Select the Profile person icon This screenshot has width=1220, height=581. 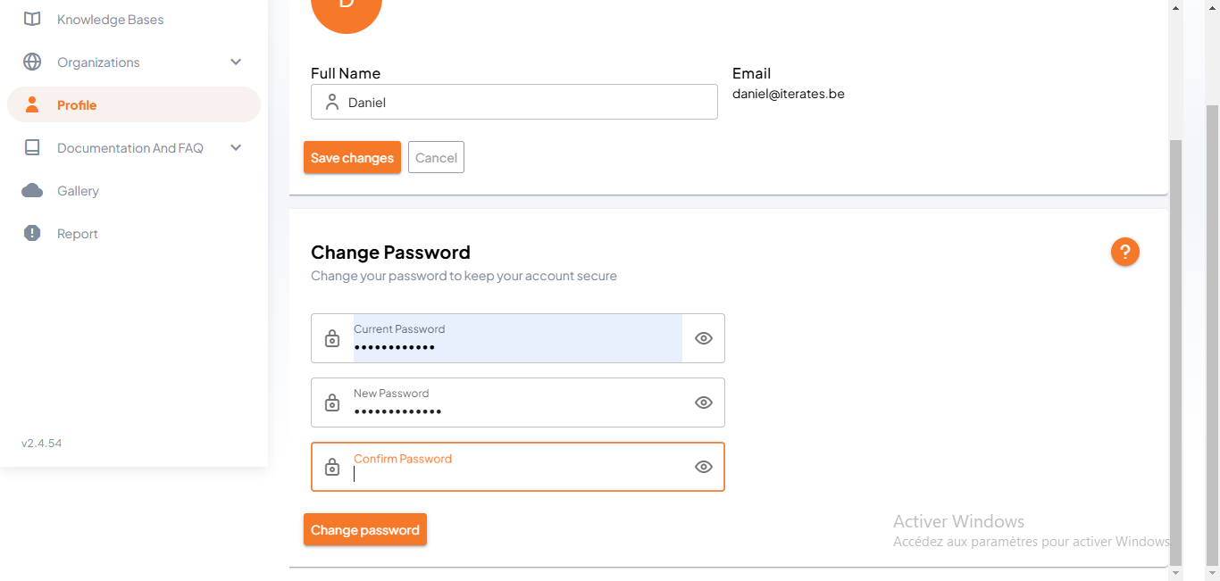pos(32,104)
